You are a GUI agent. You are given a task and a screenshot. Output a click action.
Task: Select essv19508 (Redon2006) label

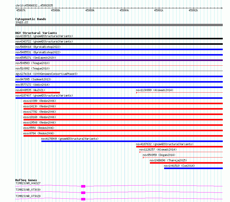40,122
